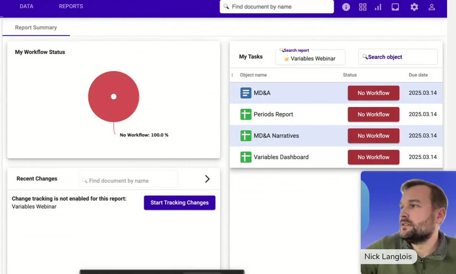The image size is (456, 274).
Task: Click No Workflow status for MD&A
Action: 373,93
